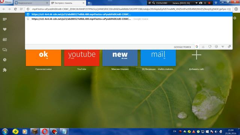This screenshot has width=240, height=135.
Task: Open a new tab with the plus button
Action: [89, 3]
